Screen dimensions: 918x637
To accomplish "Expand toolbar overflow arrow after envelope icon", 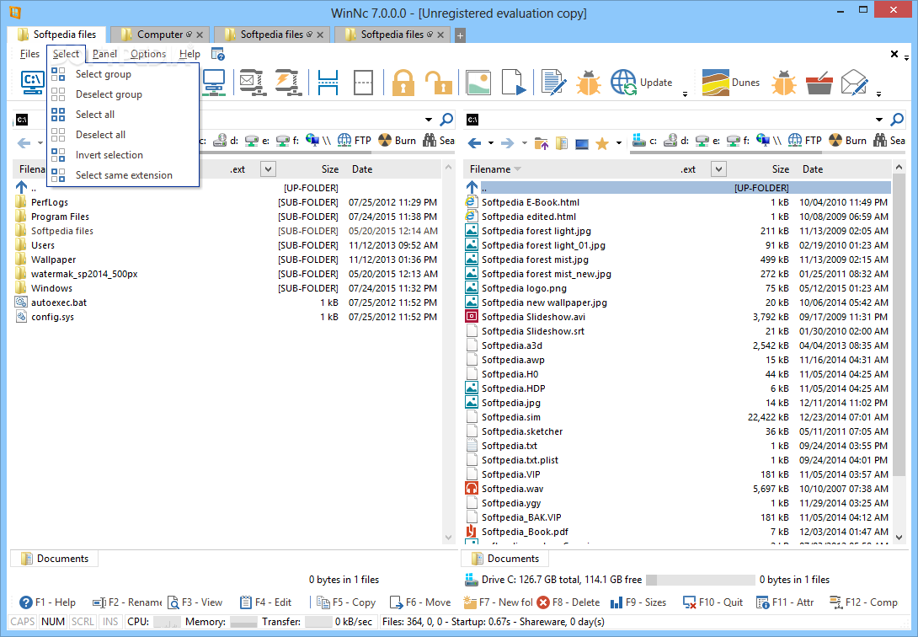I will click(x=878, y=94).
